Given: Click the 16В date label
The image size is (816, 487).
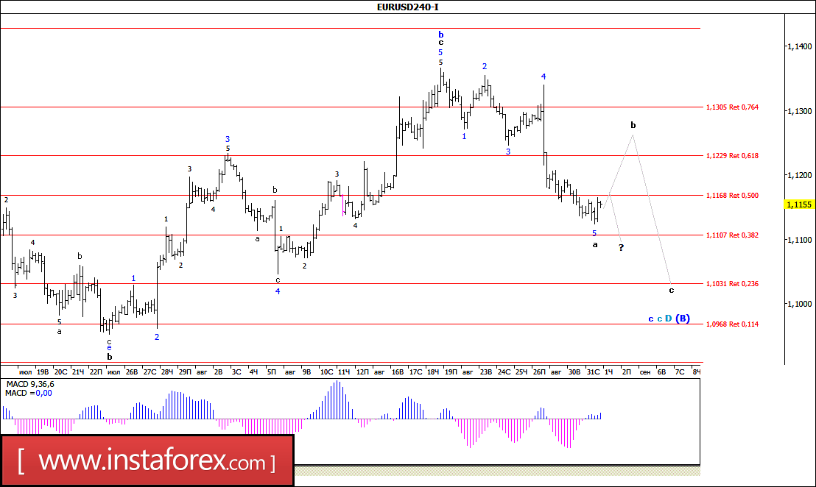Looking at the screenshot, I should [x=398, y=372].
